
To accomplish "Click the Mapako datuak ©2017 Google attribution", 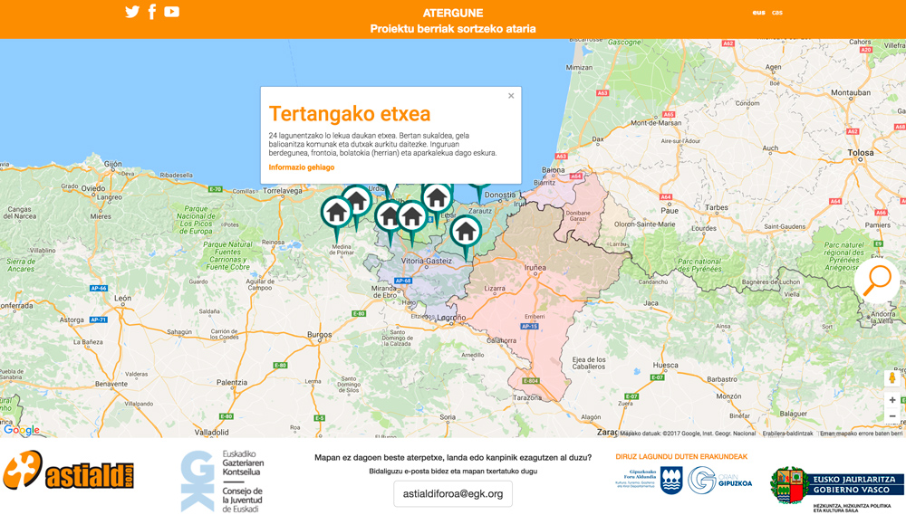I will pyautogui.click(x=688, y=433).
